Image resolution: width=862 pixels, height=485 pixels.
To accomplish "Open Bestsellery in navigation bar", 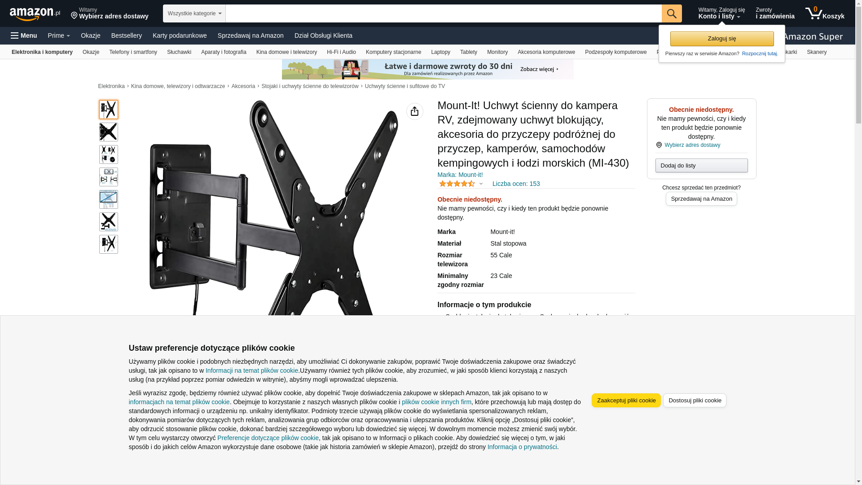I will click(x=127, y=35).
